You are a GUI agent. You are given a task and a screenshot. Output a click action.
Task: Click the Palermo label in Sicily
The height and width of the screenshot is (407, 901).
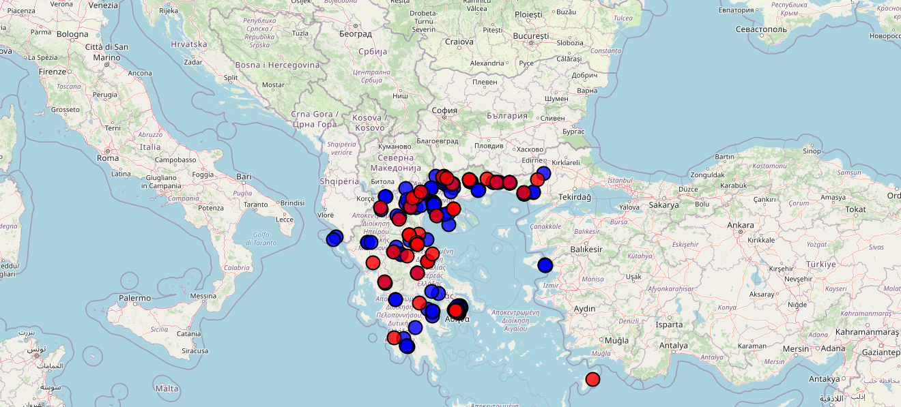coord(134,298)
